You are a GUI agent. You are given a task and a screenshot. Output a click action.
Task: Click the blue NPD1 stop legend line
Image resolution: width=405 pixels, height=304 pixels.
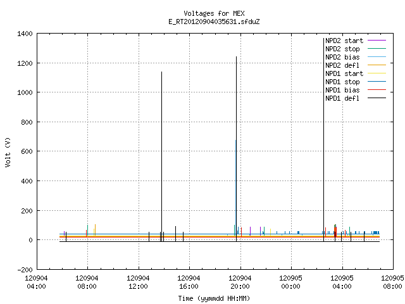click(377, 82)
